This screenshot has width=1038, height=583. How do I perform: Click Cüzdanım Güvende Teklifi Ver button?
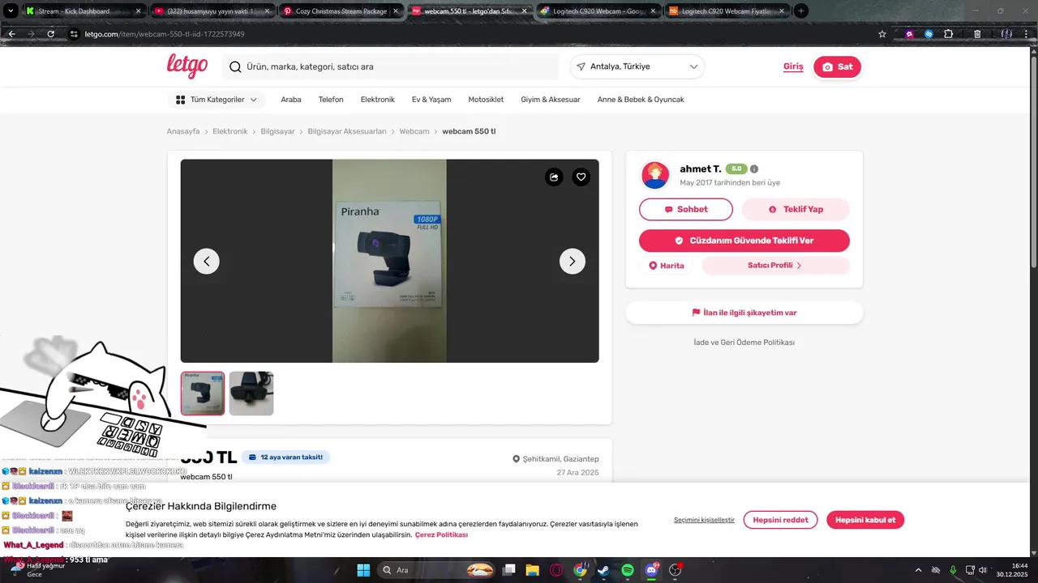(744, 240)
